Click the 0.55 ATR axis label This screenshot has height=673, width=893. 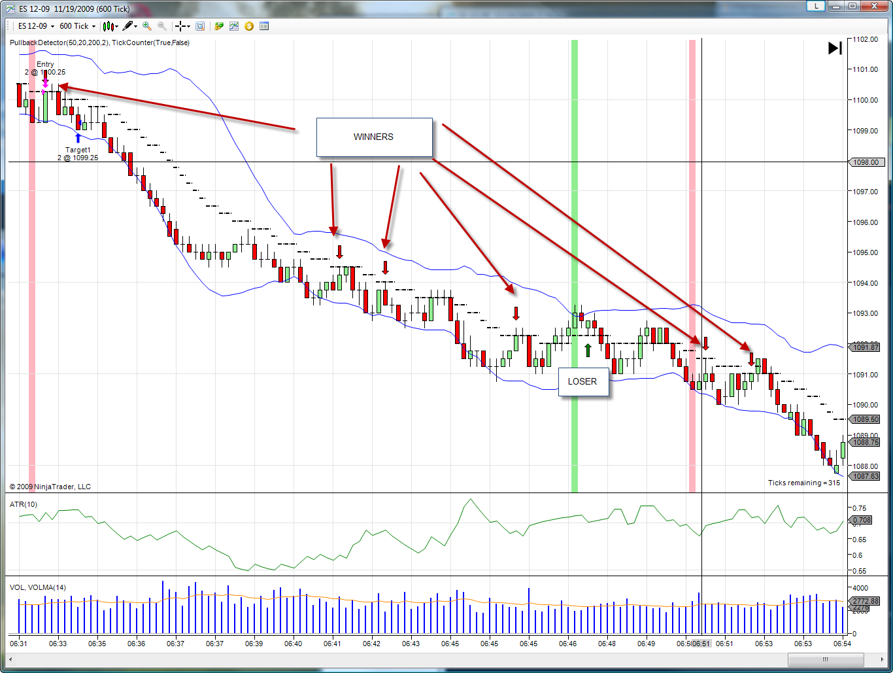click(860, 572)
